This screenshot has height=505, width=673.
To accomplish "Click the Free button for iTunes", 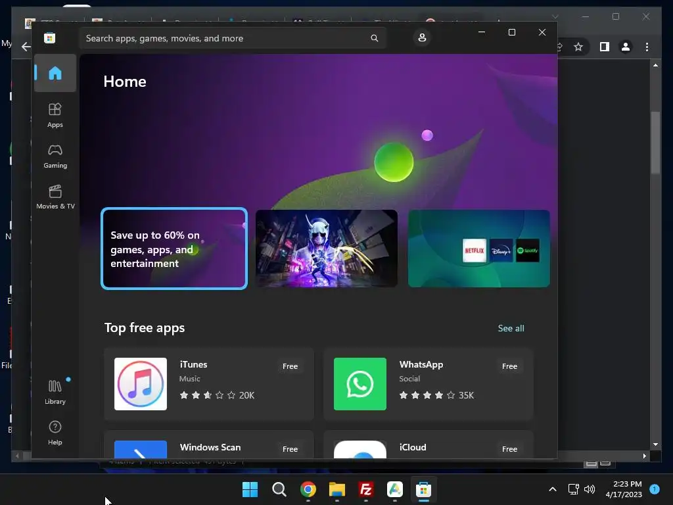I will click(x=290, y=366).
